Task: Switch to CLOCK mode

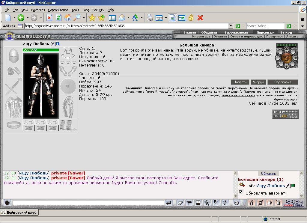Action: coord(288,205)
